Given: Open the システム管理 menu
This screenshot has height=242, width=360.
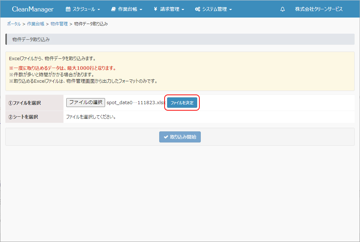Looking at the screenshot, I should coord(213,9).
